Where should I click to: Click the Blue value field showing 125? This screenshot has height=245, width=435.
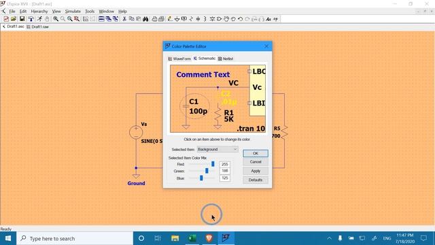(225, 178)
